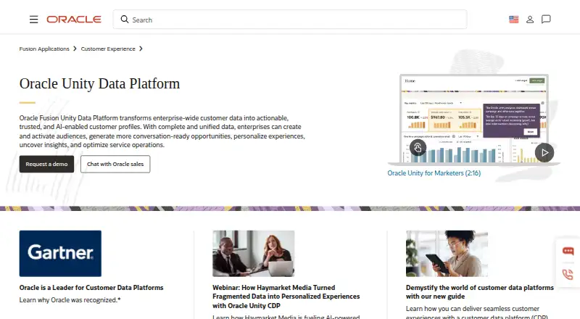Click the Haymarket webinar image

253,254
